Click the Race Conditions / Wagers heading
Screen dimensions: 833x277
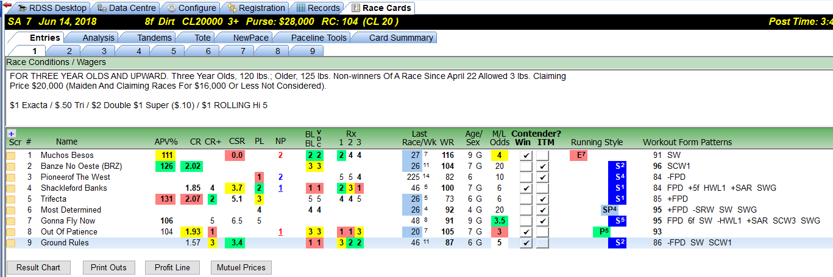(56, 62)
